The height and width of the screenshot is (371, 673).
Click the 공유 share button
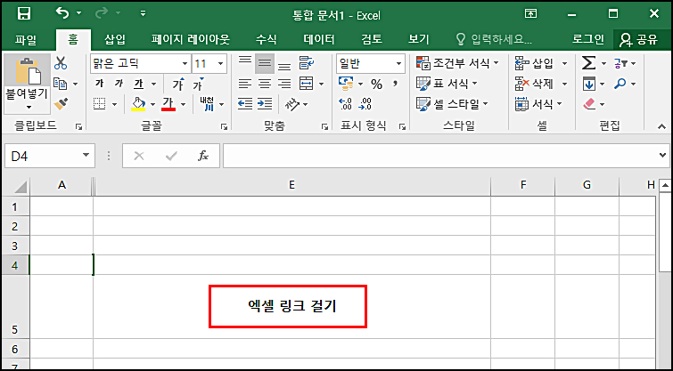click(638, 40)
